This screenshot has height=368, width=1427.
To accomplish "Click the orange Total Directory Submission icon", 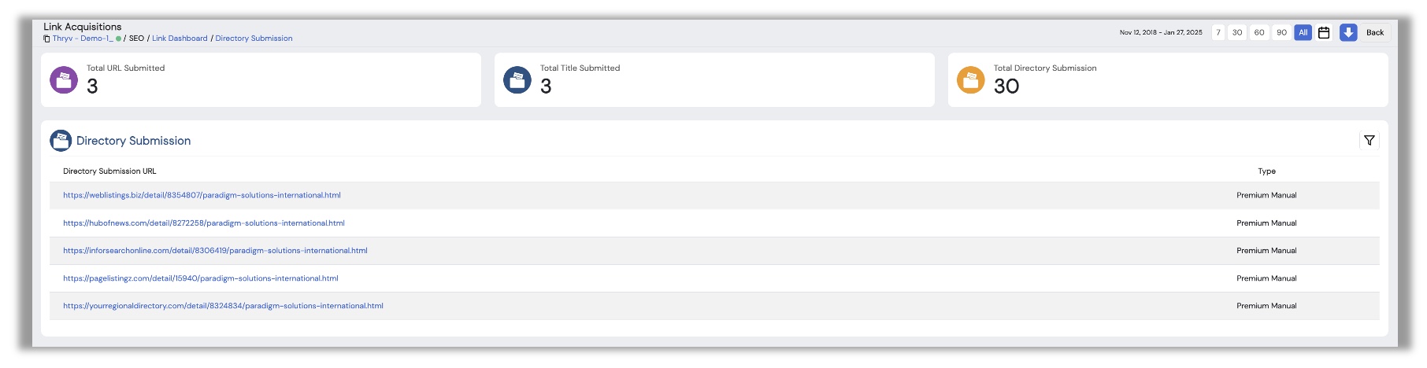I will pyautogui.click(x=971, y=79).
